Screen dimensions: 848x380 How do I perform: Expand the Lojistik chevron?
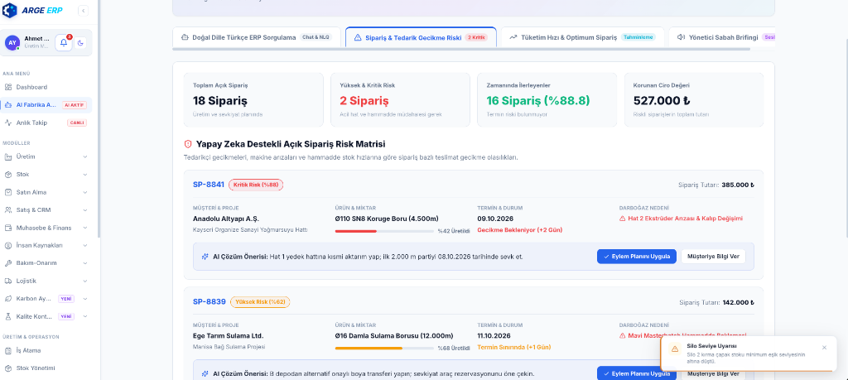click(x=85, y=281)
